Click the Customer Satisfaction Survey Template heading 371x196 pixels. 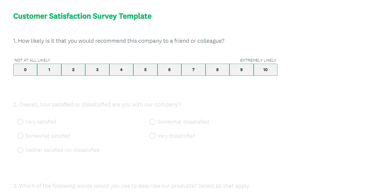tap(82, 16)
